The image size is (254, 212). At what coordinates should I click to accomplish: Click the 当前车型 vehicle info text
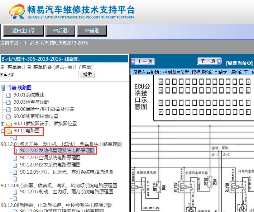pyautogui.click(x=44, y=43)
